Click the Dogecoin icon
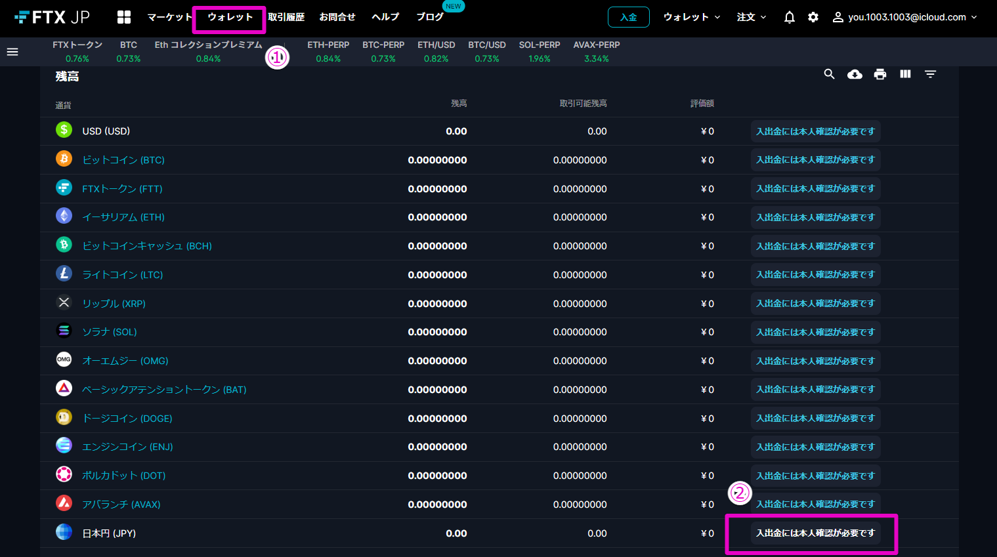997x557 pixels. coord(64,417)
